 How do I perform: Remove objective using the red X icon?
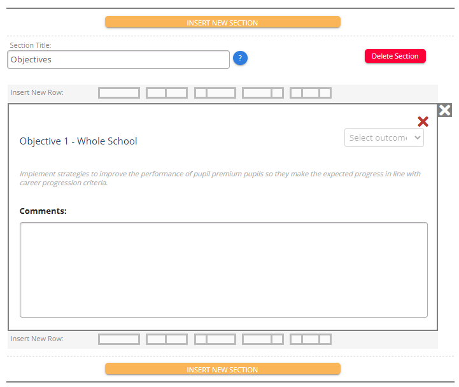click(423, 122)
